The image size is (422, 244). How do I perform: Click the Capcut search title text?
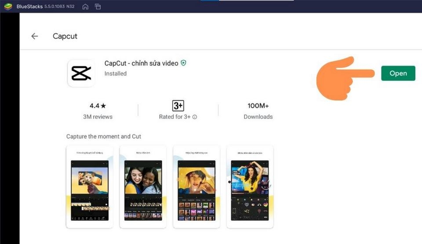[x=65, y=36]
